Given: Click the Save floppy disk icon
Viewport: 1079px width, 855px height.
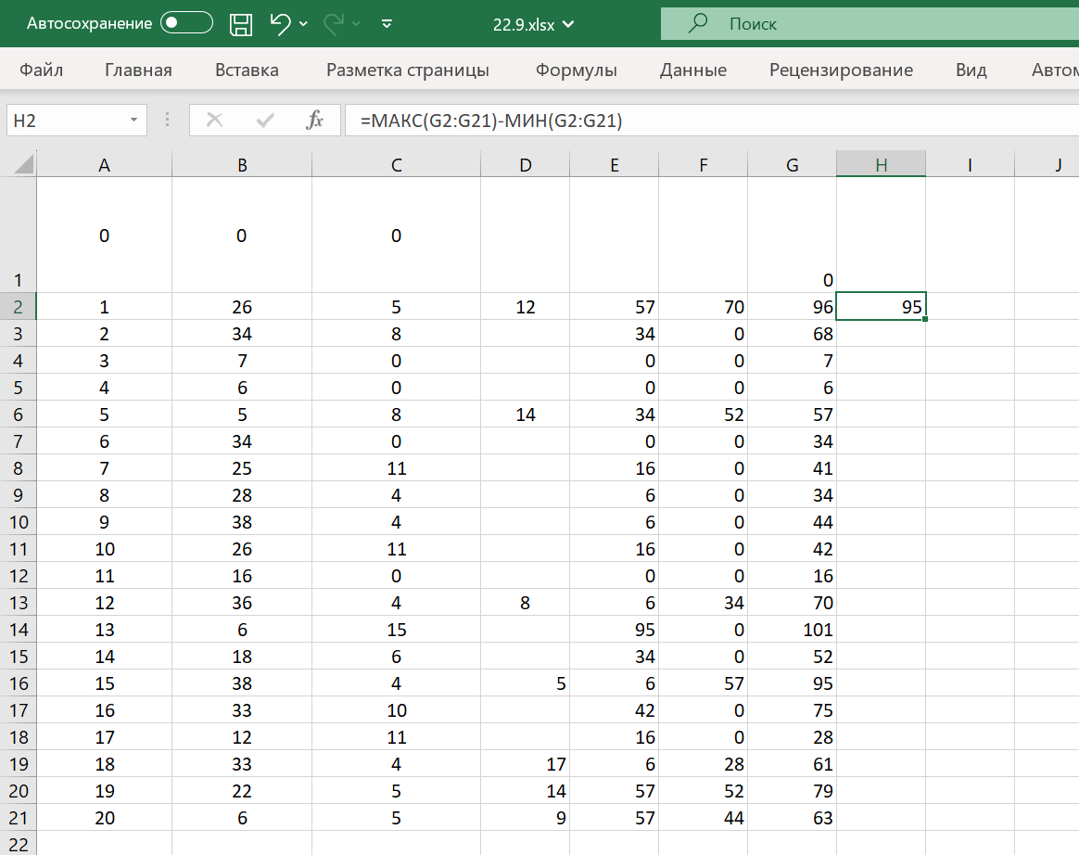Looking at the screenshot, I should click(x=241, y=24).
